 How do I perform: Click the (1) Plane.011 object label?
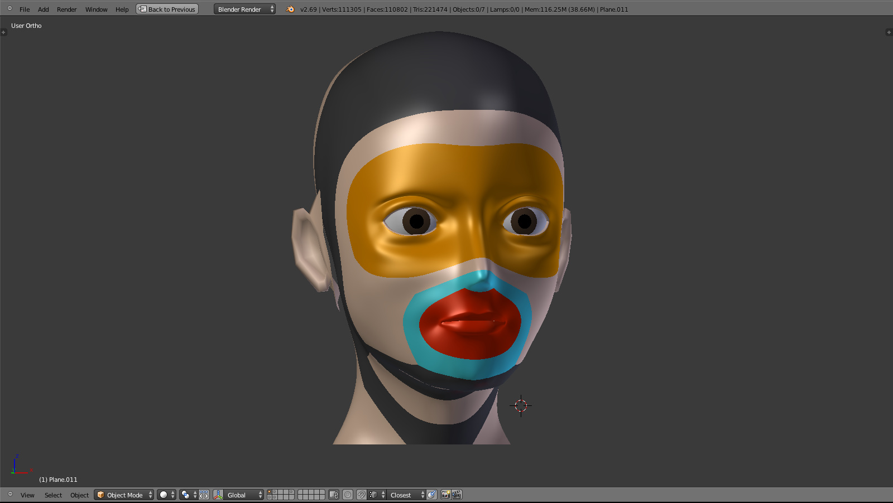click(x=58, y=480)
